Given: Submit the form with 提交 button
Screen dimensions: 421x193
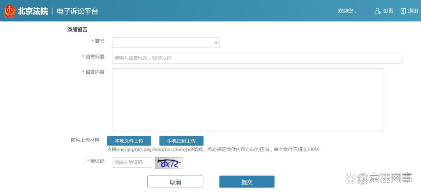Looking at the screenshot, I should click(x=247, y=182).
